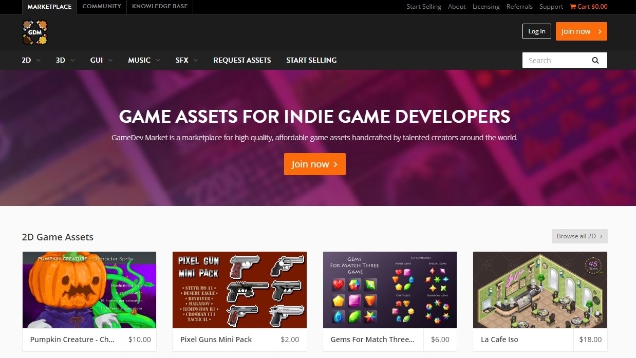Click the Gems For Match Three title
Screen dimensions: 636x358
tap(372, 340)
